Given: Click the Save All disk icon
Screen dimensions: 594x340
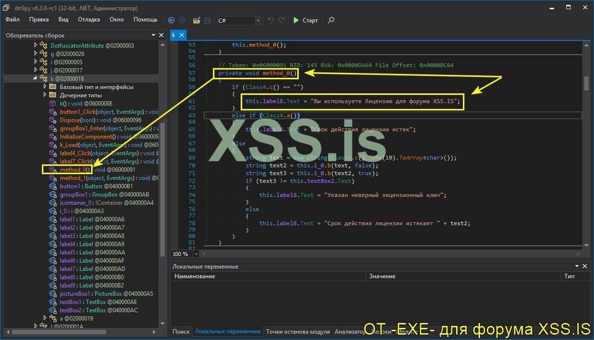Looking at the screenshot, I should click(x=207, y=20).
